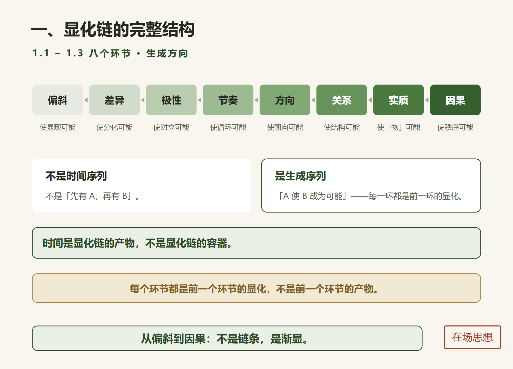Image resolution: width=513 pixels, height=369 pixels.
Task: Click the main title 一、显化链的完整结构
Action: [113, 29]
